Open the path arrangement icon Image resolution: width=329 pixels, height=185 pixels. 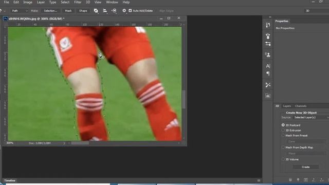(x=114, y=11)
